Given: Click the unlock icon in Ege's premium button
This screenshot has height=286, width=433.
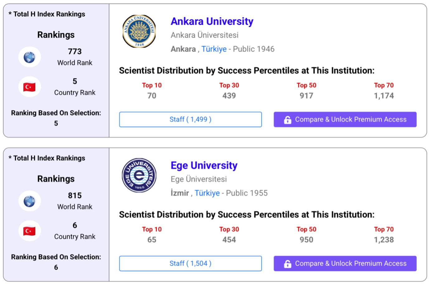Looking at the screenshot, I should (288, 264).
